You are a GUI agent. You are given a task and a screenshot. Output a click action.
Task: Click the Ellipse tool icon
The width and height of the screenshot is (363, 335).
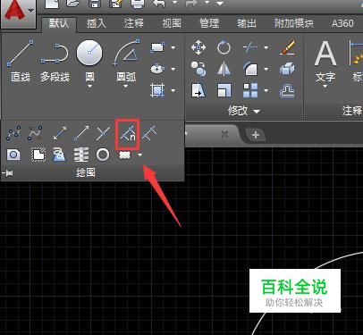[157, 69]
